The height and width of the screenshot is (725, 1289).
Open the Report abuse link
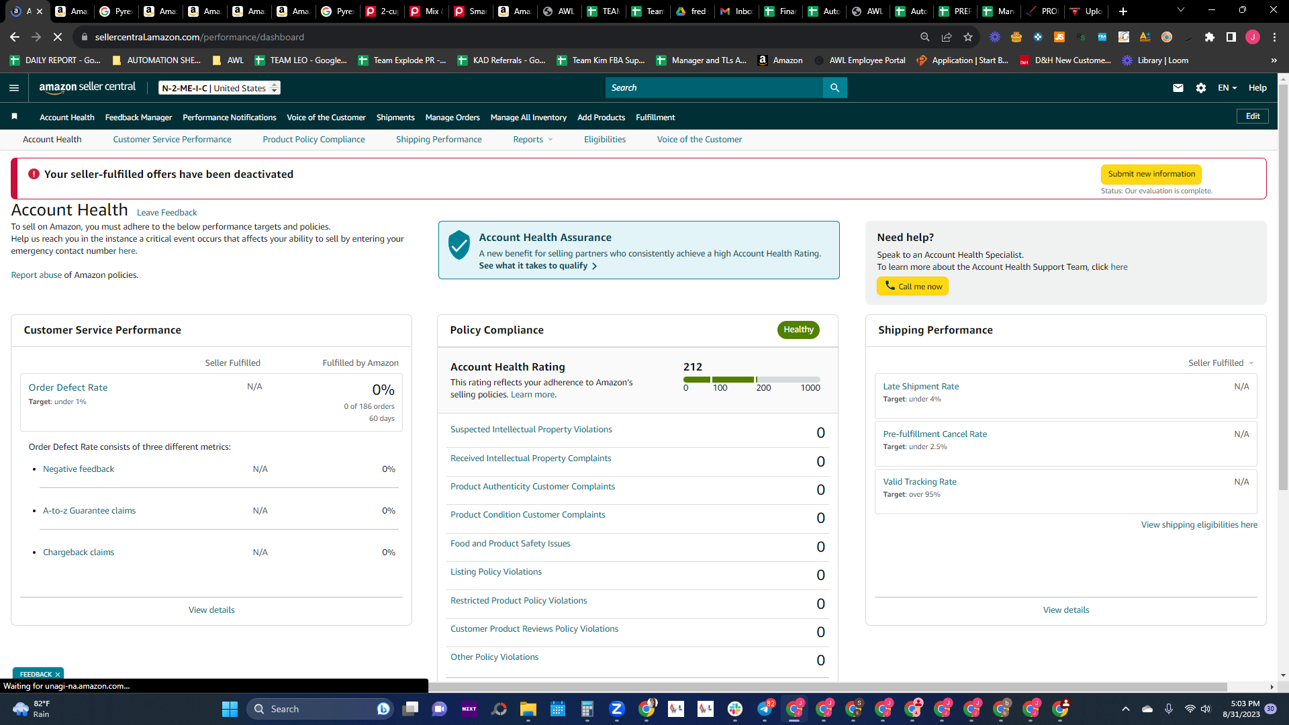36,275
